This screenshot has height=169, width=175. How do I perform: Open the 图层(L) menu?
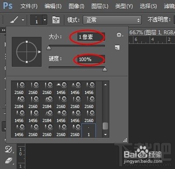tap(100, 6)
